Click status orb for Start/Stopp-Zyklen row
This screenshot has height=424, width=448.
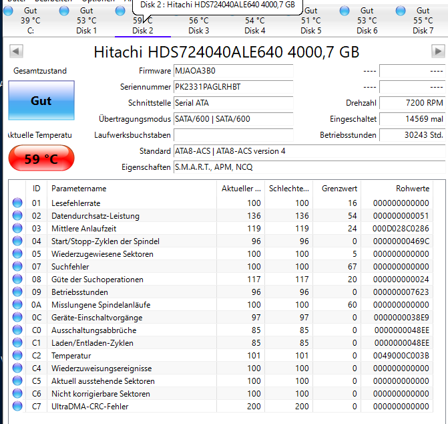[x=17, y=241]
